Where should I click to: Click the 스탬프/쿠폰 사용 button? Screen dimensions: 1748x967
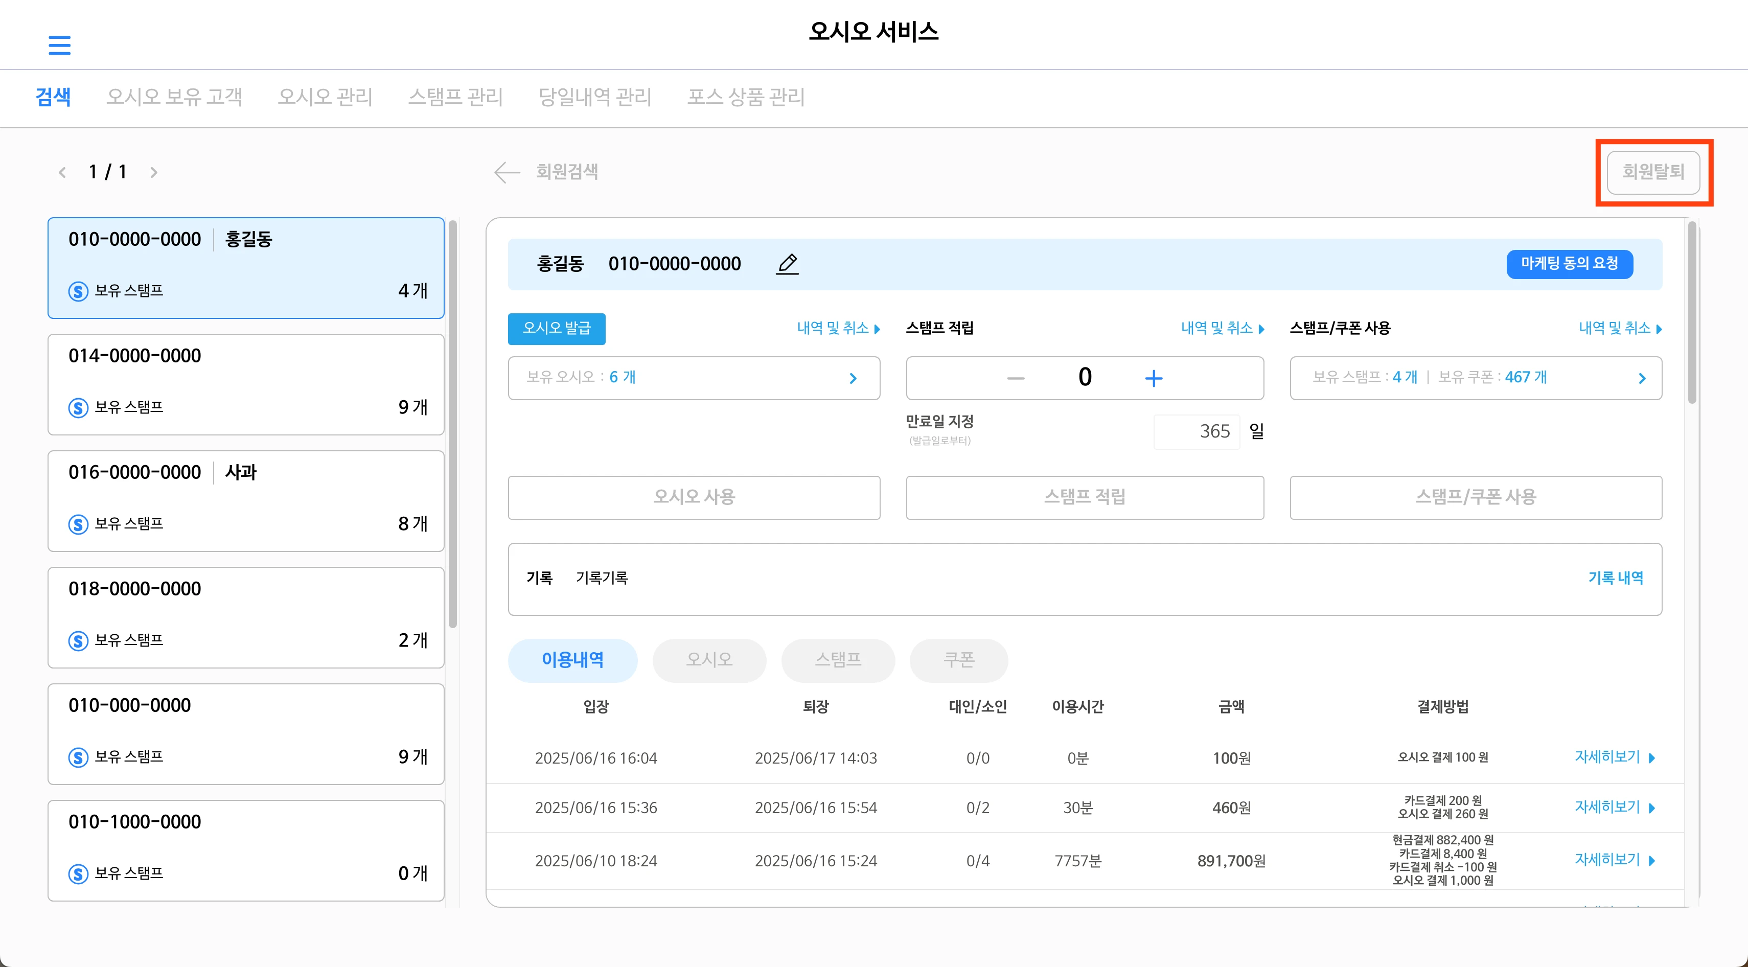tap(1475, 497)
